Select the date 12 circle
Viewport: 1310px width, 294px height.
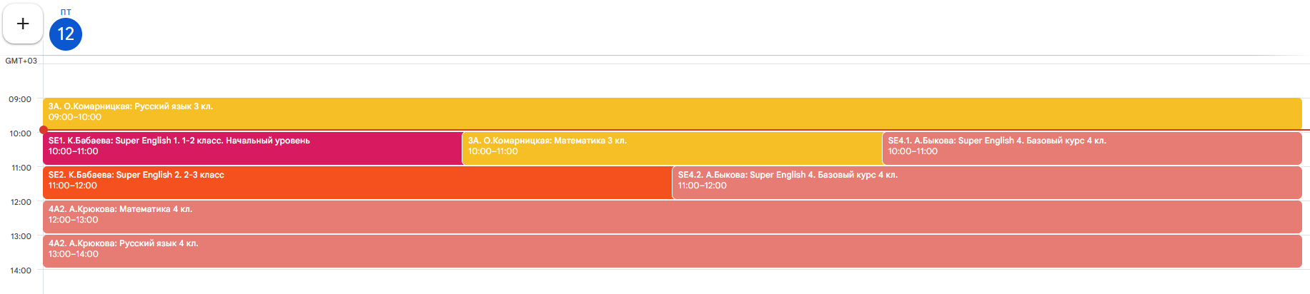(66, 34)
